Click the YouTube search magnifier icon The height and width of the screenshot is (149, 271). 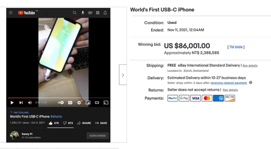pyautogui.click(x=75, y=13)
